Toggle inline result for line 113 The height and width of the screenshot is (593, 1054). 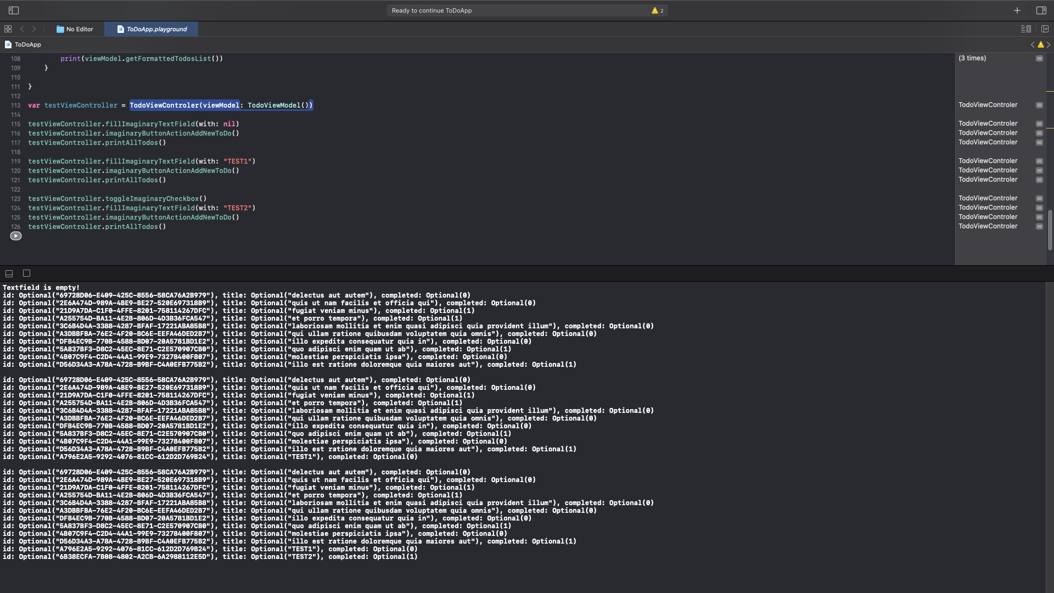tap(1039, 105)
